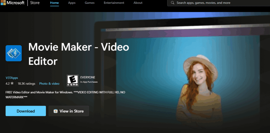Click the 4.2 star rating icon
This screenshot has height=133, width=270.
pos(12,84)
